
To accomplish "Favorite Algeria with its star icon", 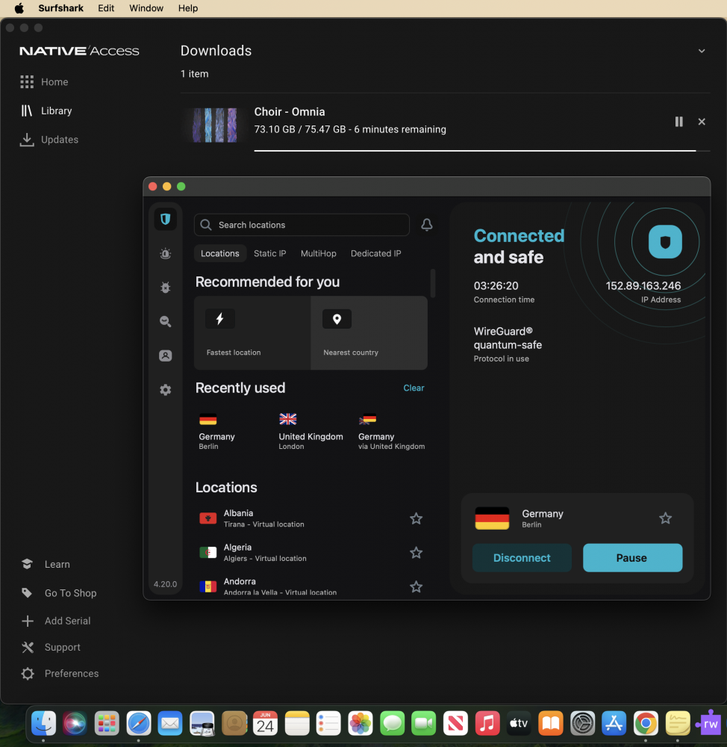I will click(x=416, y=553).
